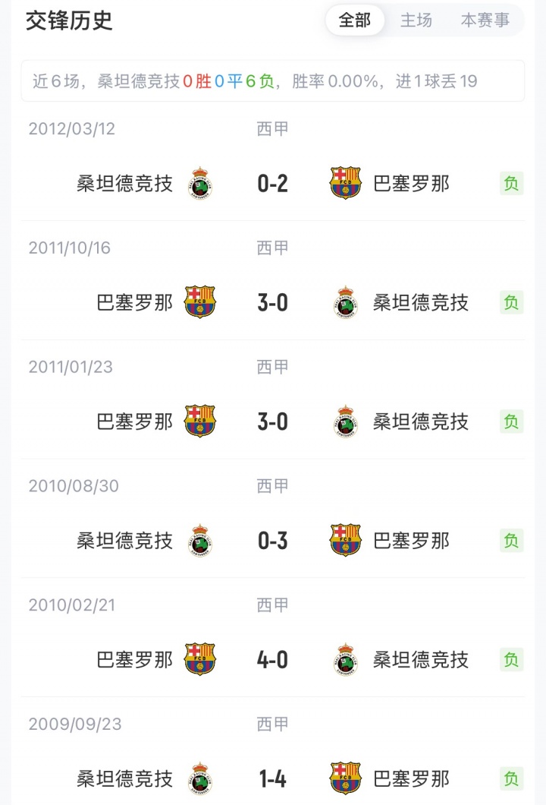Tap 桑坦德竞技 team name in 2011/01/23 match
Image resolution: width=546 pixels, height=805 pixels.
[421, 421]
